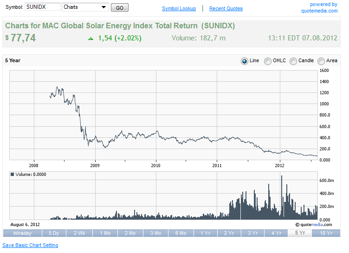Switch to the 6 Mo range tab

[x=181, y=233]
